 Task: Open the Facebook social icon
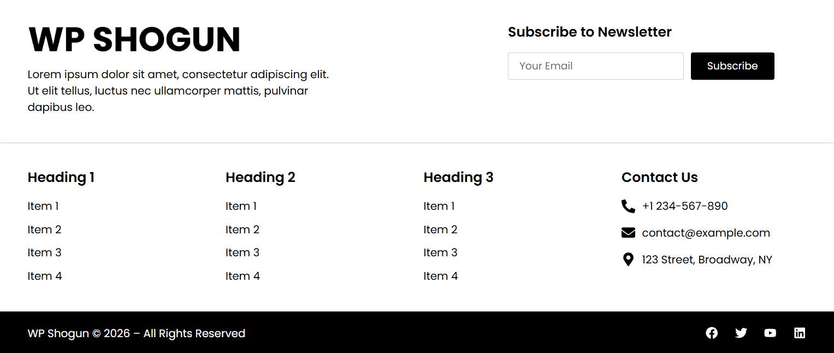[x=712, y=333]
